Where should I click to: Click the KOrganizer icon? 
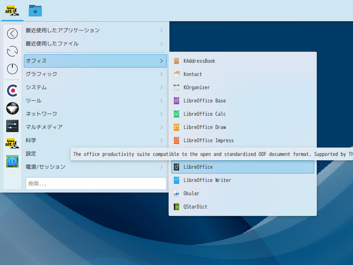(x=176, y=87)
